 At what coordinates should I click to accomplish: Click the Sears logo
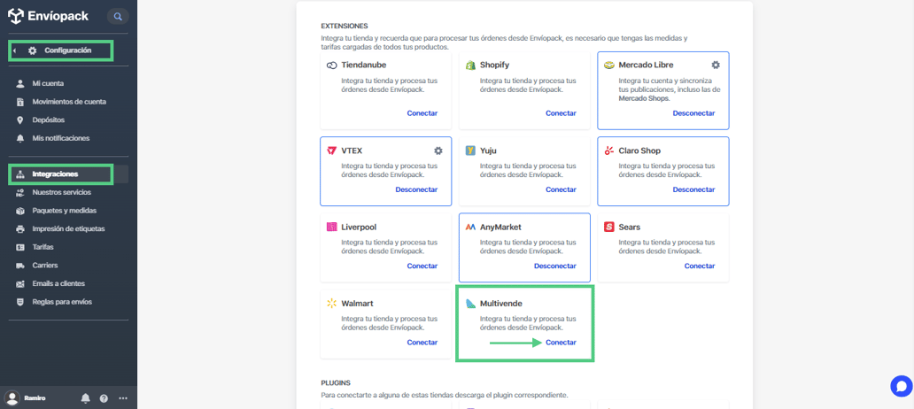pyautogui.click(x=609, y=227)
